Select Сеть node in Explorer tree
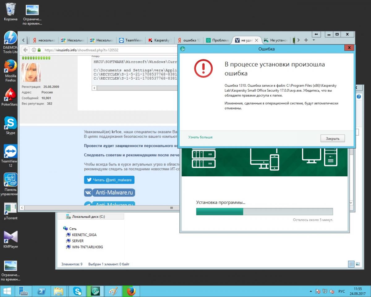The image size is (371, 297). coord(73,229)
